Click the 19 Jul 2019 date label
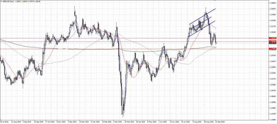Image resolution: width=277 pixels, height=124 pixels. pos(5,122)
